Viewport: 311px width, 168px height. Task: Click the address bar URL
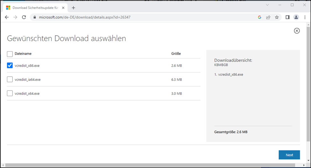(x=85, y=17)
